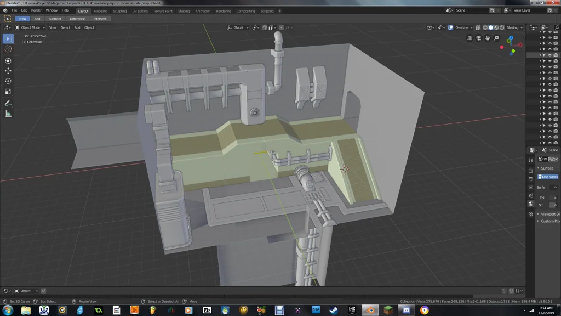
Task: Switch to the Modeling workspace tab
Action: [101, 11]
